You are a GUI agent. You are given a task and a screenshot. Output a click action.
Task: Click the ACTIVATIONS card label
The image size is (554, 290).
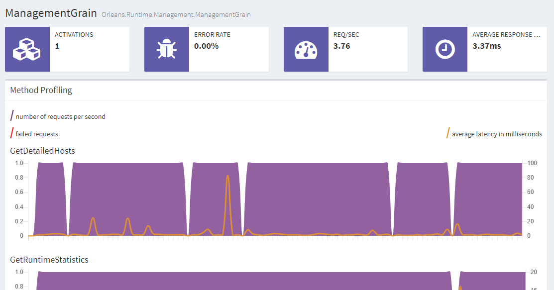tap(74, 35)
